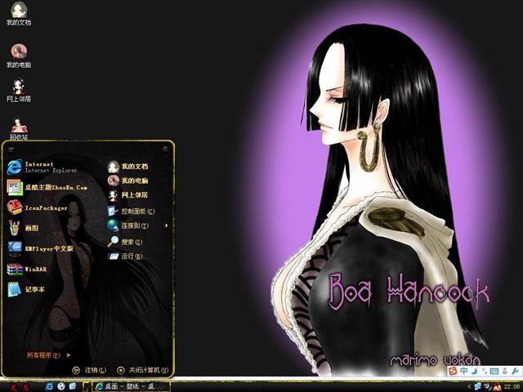Image resolution: width=523 pixels, height=392 pixels.
Task: Open 桌酷主题ZhuoKu.Com in the start menu
Action: point(47,188)
